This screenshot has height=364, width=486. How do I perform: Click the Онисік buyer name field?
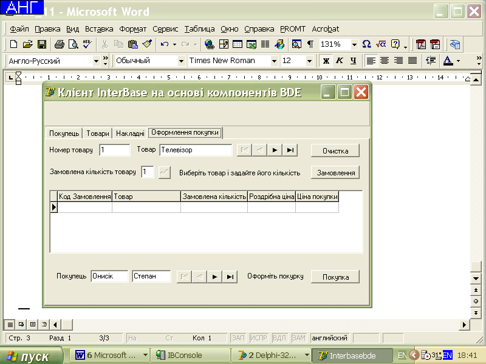[109, 276]
